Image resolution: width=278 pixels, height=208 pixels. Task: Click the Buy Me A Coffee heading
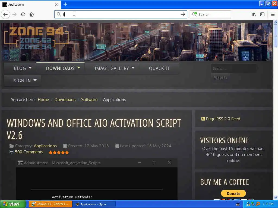225,182
